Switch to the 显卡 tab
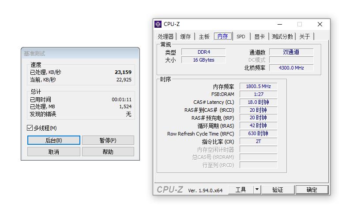The width and height of the screenshot is (357, 209). pos(259,37)
